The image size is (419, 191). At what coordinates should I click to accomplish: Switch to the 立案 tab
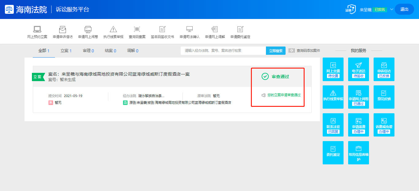(66, 51)
